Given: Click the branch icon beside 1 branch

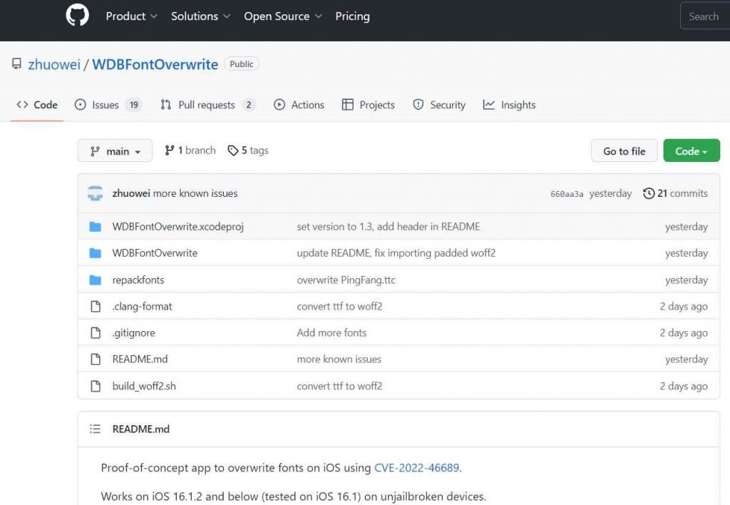Looking at the screenshot, I should coord(170,151).
